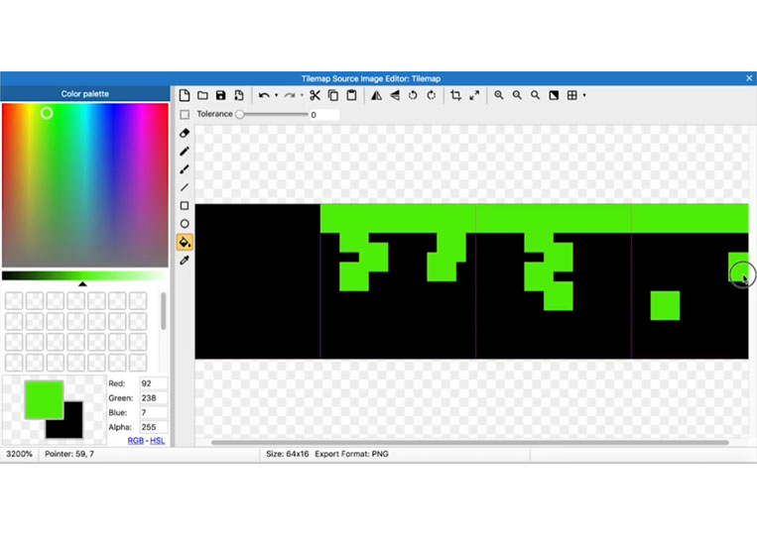757x536 pixels.
Task: Select the Line tool
Action: (x=185, y=187)
